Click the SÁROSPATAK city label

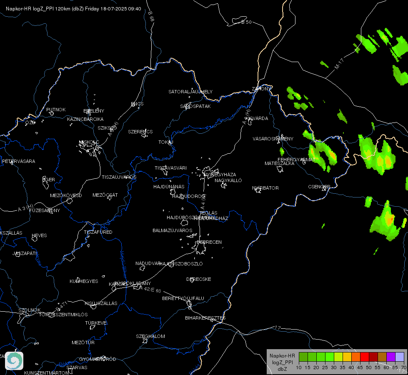(x=195, y=106)
